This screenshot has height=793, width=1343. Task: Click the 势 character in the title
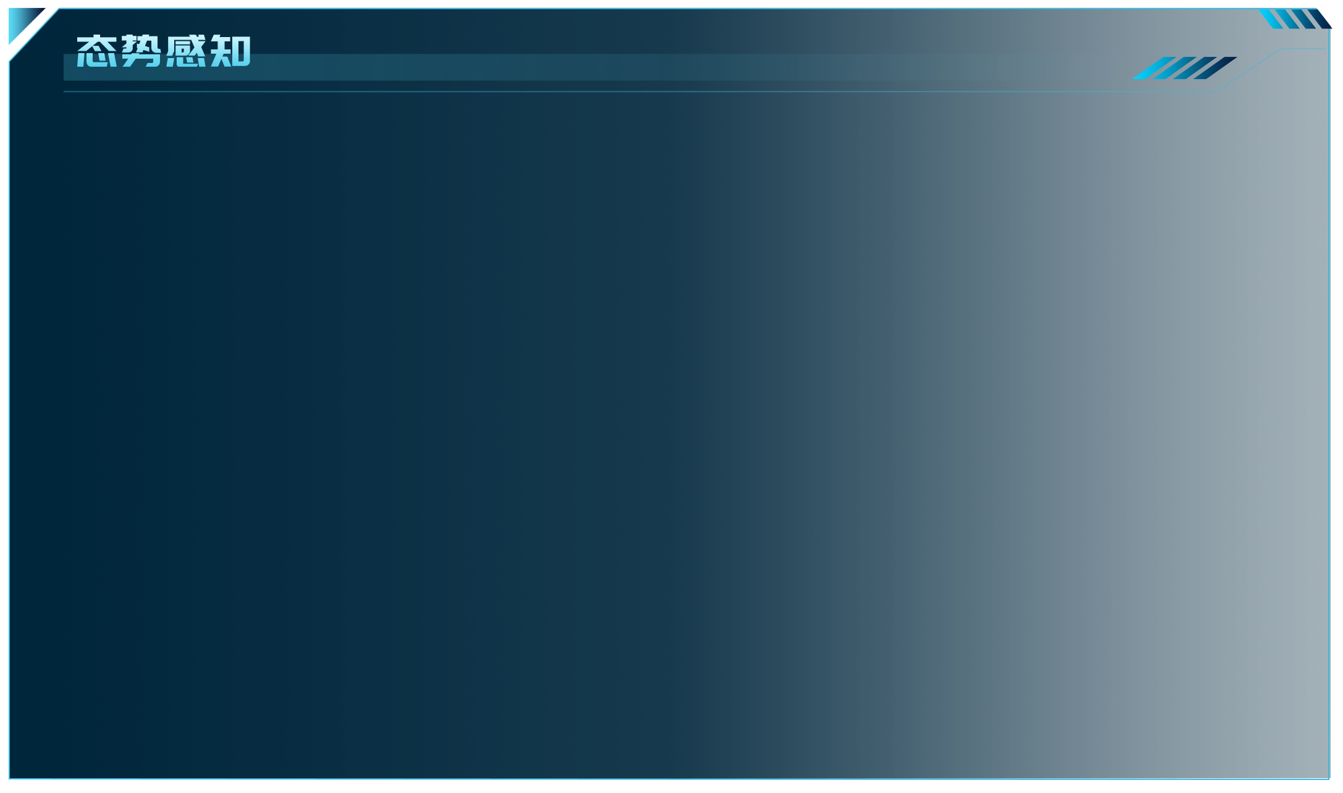pos(141,51)
